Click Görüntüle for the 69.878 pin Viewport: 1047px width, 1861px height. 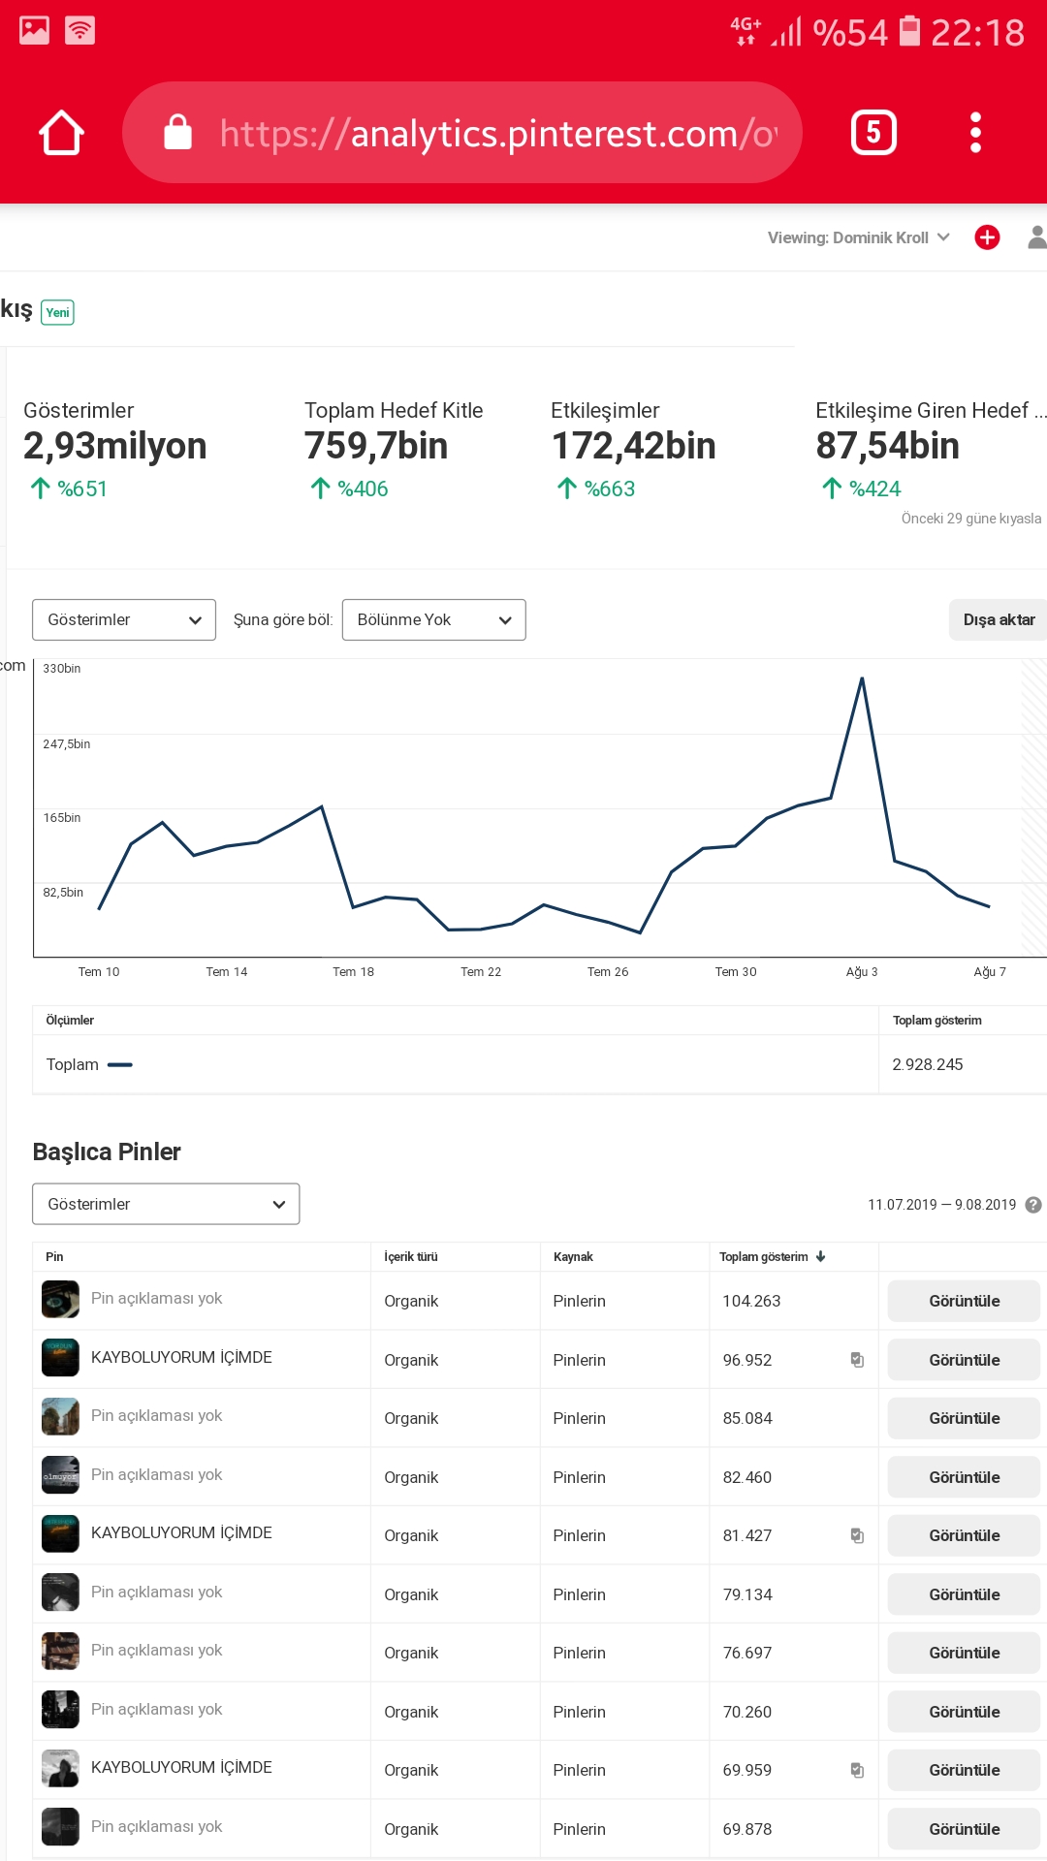(x=964, y=1829)
